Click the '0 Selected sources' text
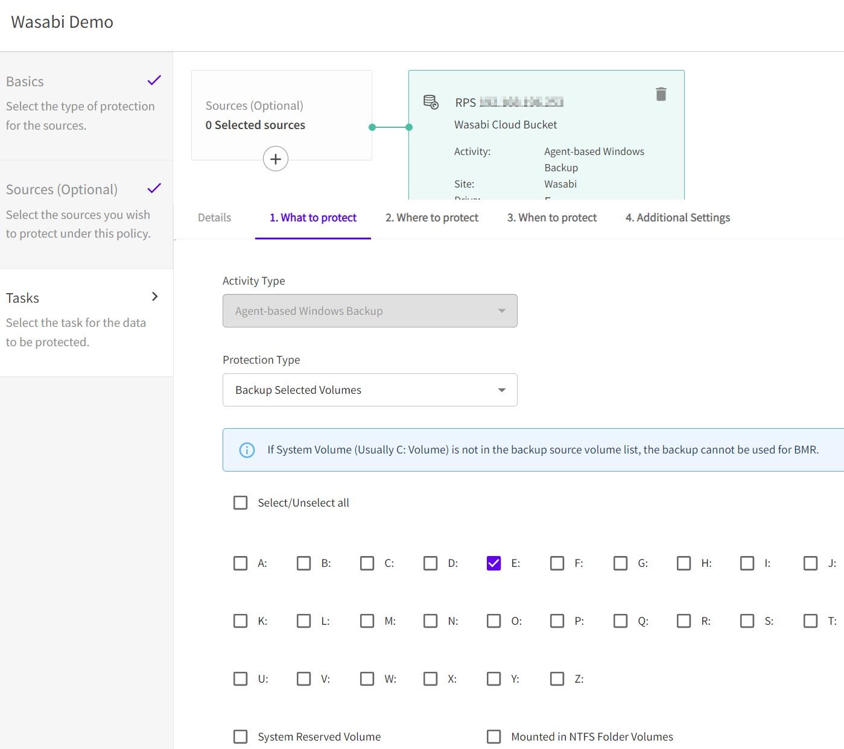This screenshot has height=749, width=844. 255,125
